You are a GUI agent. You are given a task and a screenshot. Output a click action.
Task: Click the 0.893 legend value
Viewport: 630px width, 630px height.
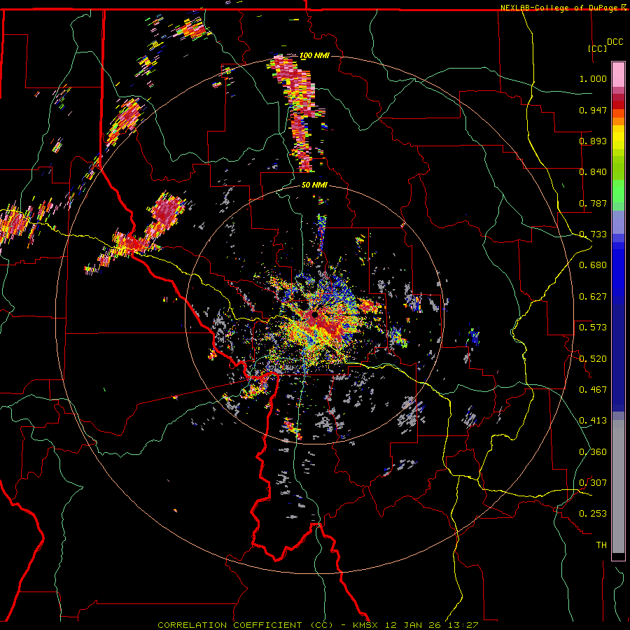click(x=593, y=141)
